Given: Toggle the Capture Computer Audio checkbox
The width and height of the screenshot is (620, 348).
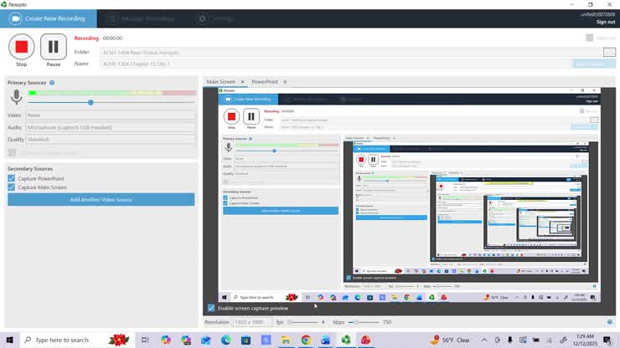Looking at the screenshot, I should click(x=12, y=152).
